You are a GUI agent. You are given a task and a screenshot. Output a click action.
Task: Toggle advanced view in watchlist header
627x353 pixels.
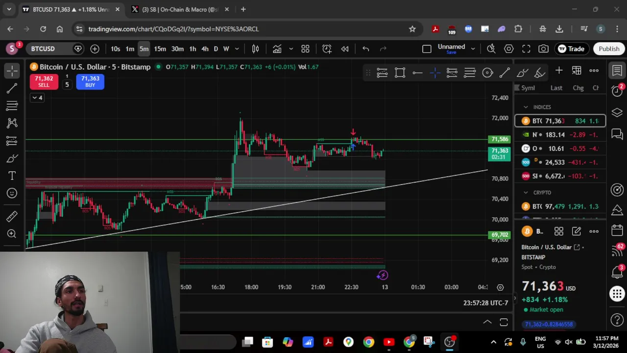coord(577,71)
